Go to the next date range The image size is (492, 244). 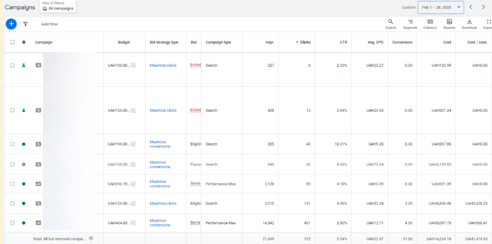pos(483,7)
